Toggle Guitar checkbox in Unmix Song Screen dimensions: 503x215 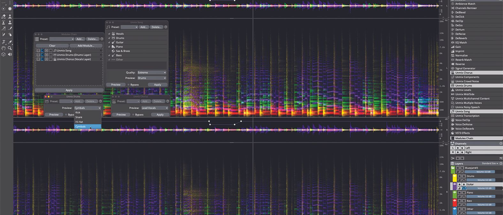(109, 42)
